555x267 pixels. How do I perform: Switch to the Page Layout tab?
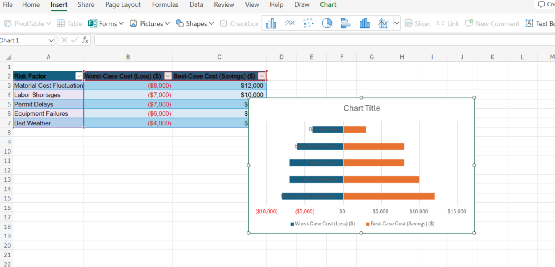pos(123,5)
